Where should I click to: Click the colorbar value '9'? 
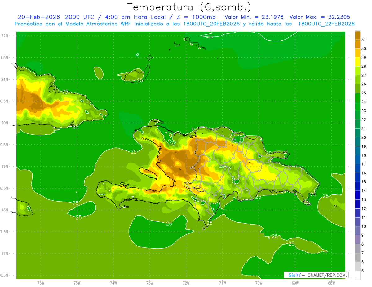363,235
